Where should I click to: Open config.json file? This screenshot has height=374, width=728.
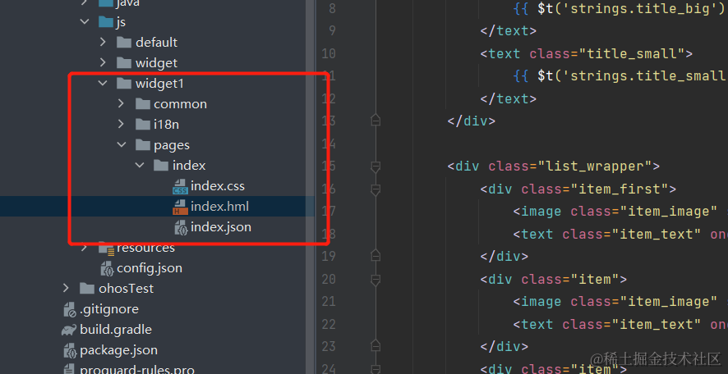[150, 268]
